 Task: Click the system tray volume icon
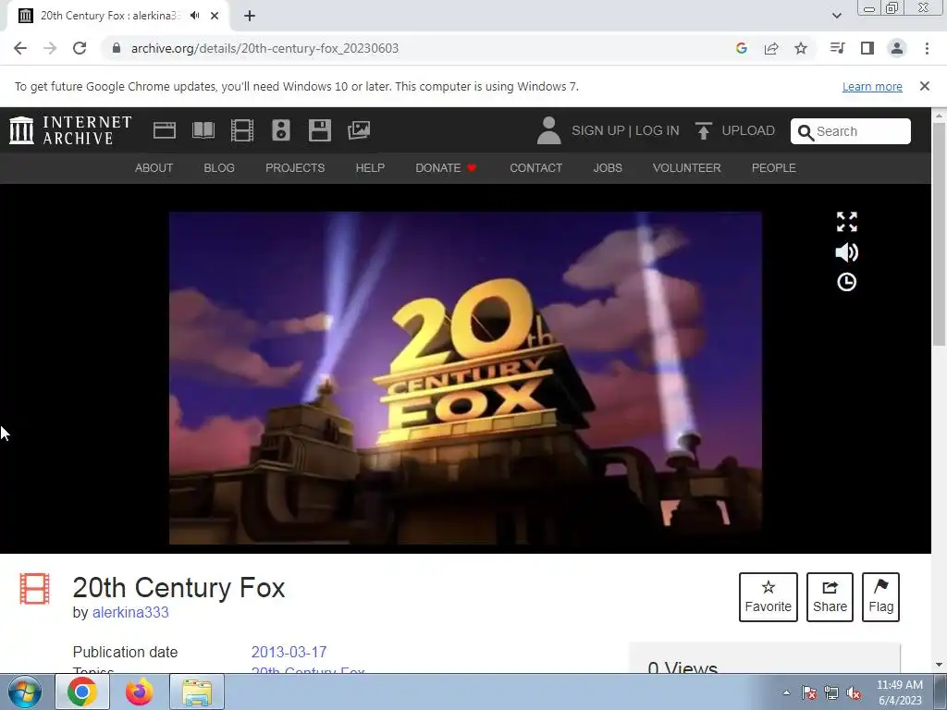[x=854, y=693]
